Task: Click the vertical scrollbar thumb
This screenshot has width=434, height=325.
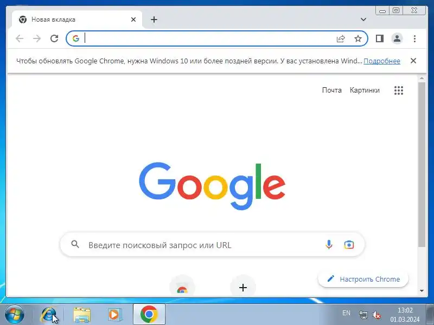Action: (422, 165)
